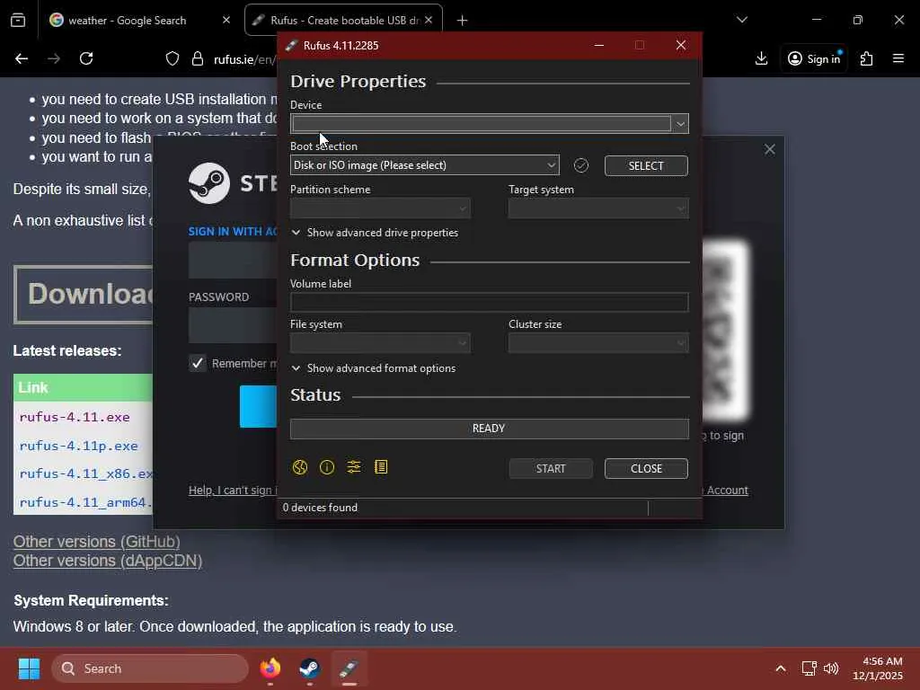Open the list all tabs chevron
Viewport: 920px width, 690px height.
(x=741, y=21)
